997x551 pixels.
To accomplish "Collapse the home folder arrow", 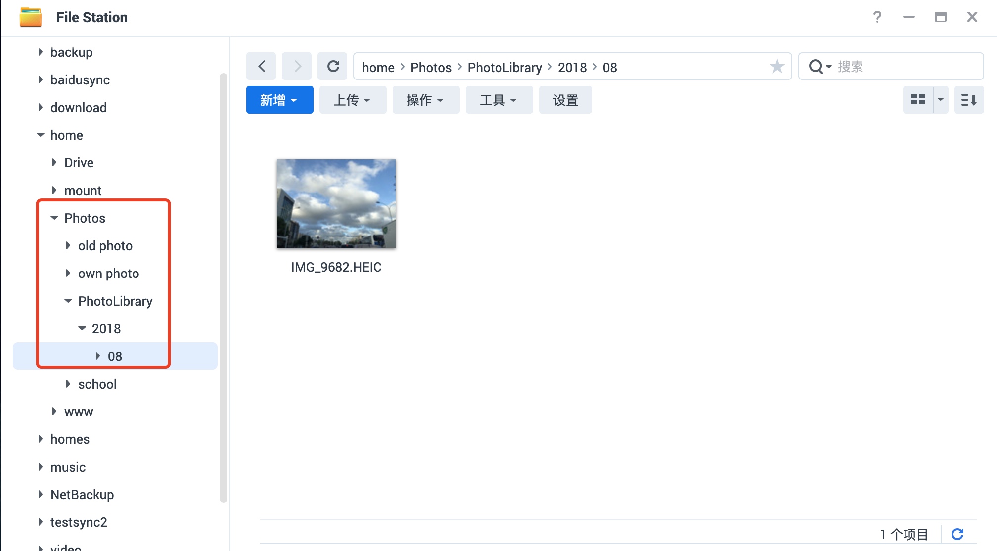I will 41,135.
